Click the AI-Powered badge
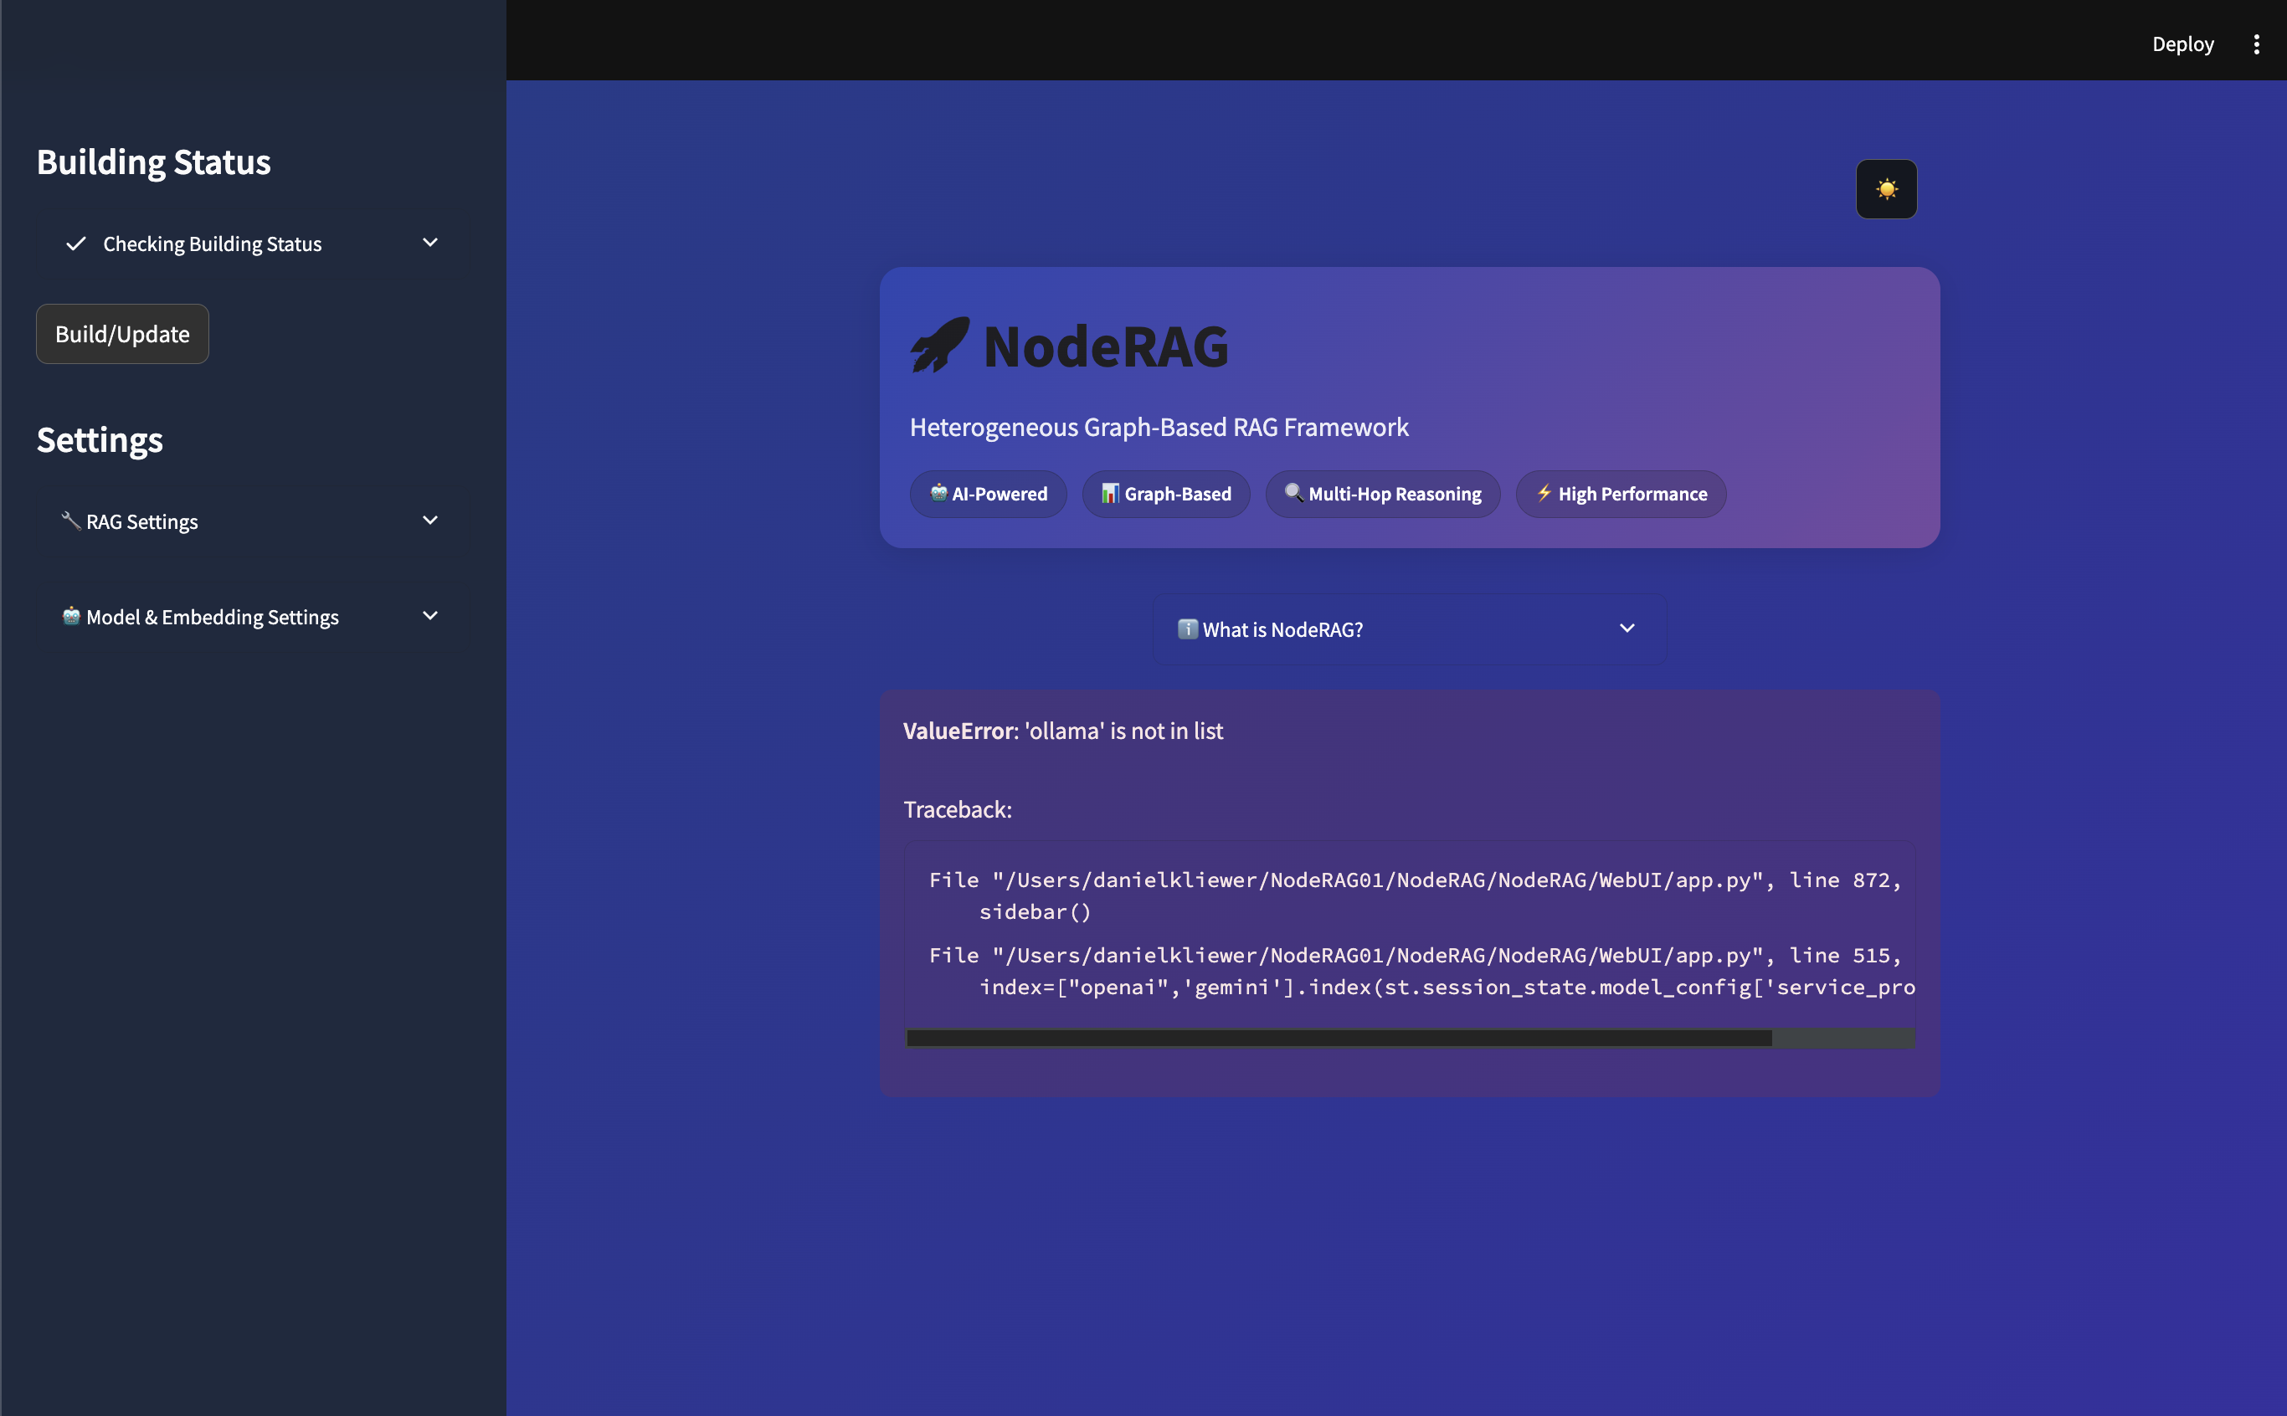The height and width of the screenshot is (1416, 2287). tap(988, 494)
